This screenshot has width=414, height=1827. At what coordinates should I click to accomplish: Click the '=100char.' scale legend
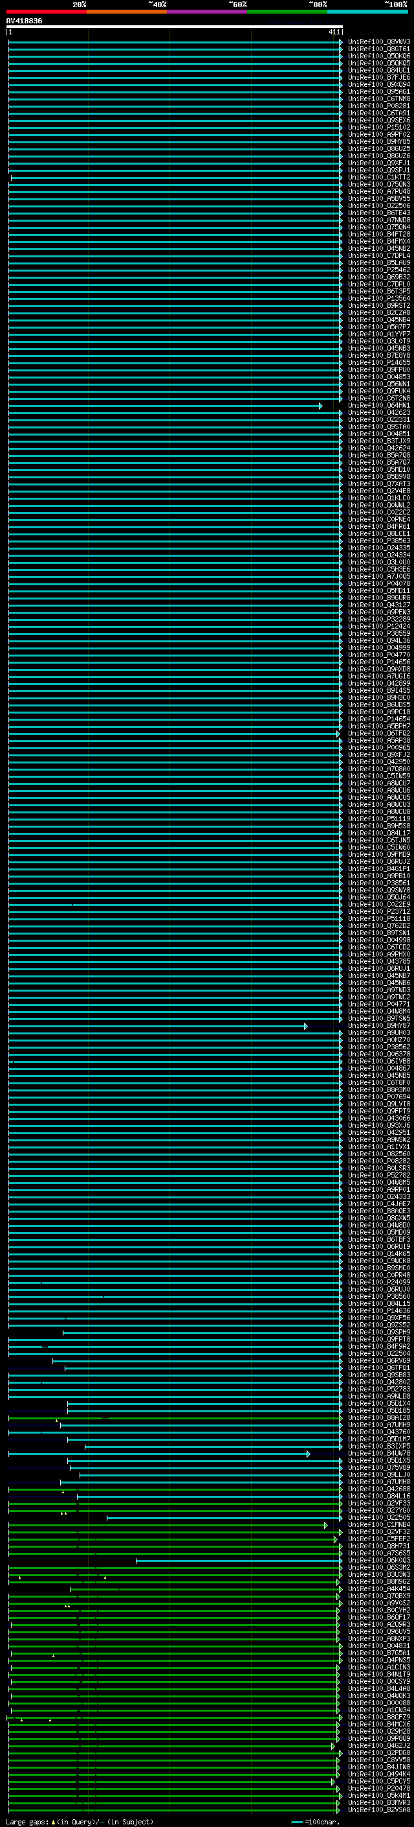pyautogui.click(x=321, y=1821)
